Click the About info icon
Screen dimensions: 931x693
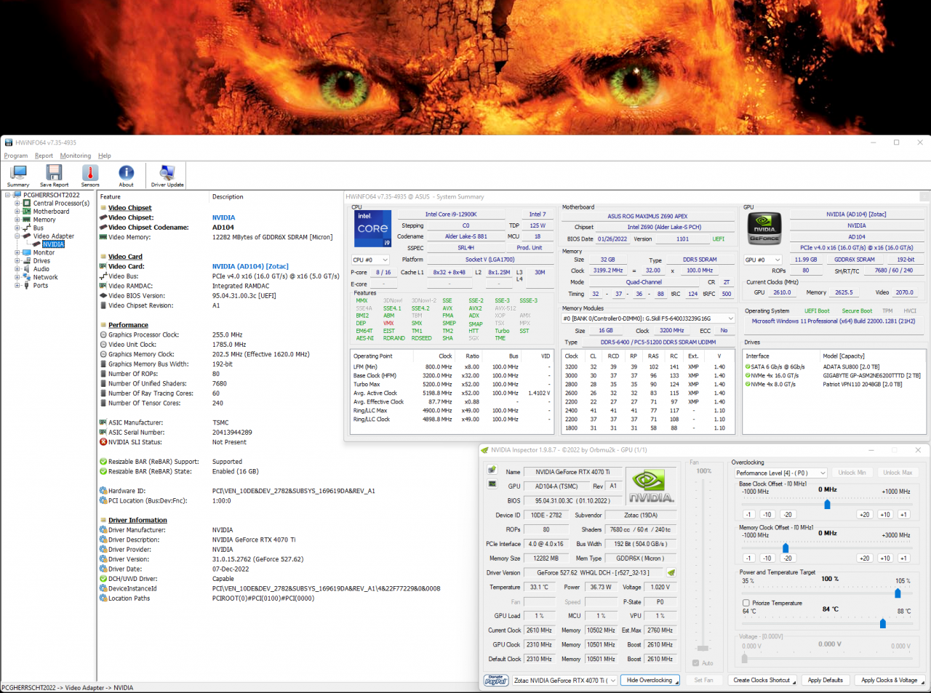(127, 172)
